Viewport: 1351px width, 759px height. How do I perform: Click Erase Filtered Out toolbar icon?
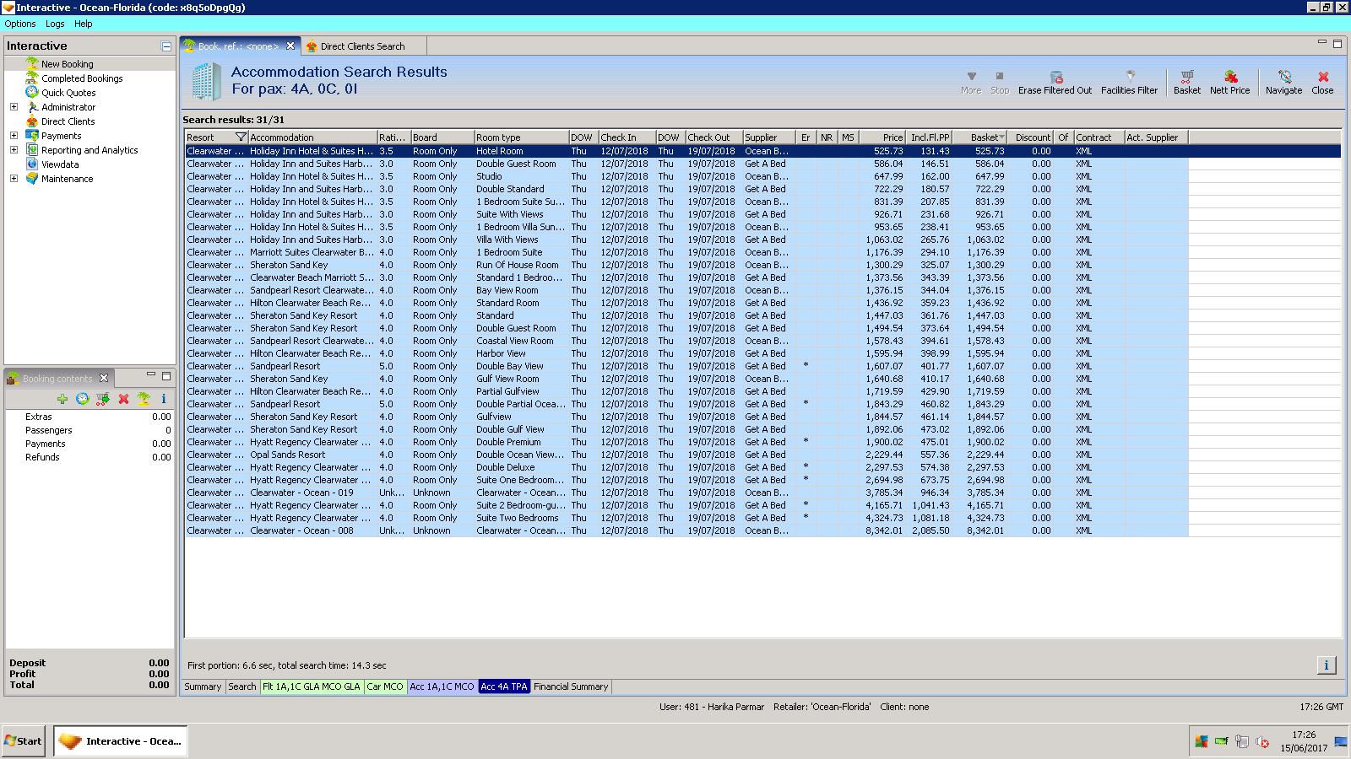coord(1055,77)
